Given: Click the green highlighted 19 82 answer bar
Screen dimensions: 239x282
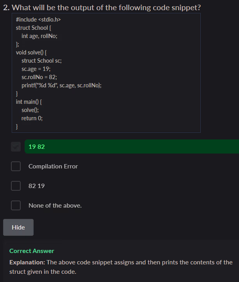Looking at the screenshot, I should [x=131, y=147].
